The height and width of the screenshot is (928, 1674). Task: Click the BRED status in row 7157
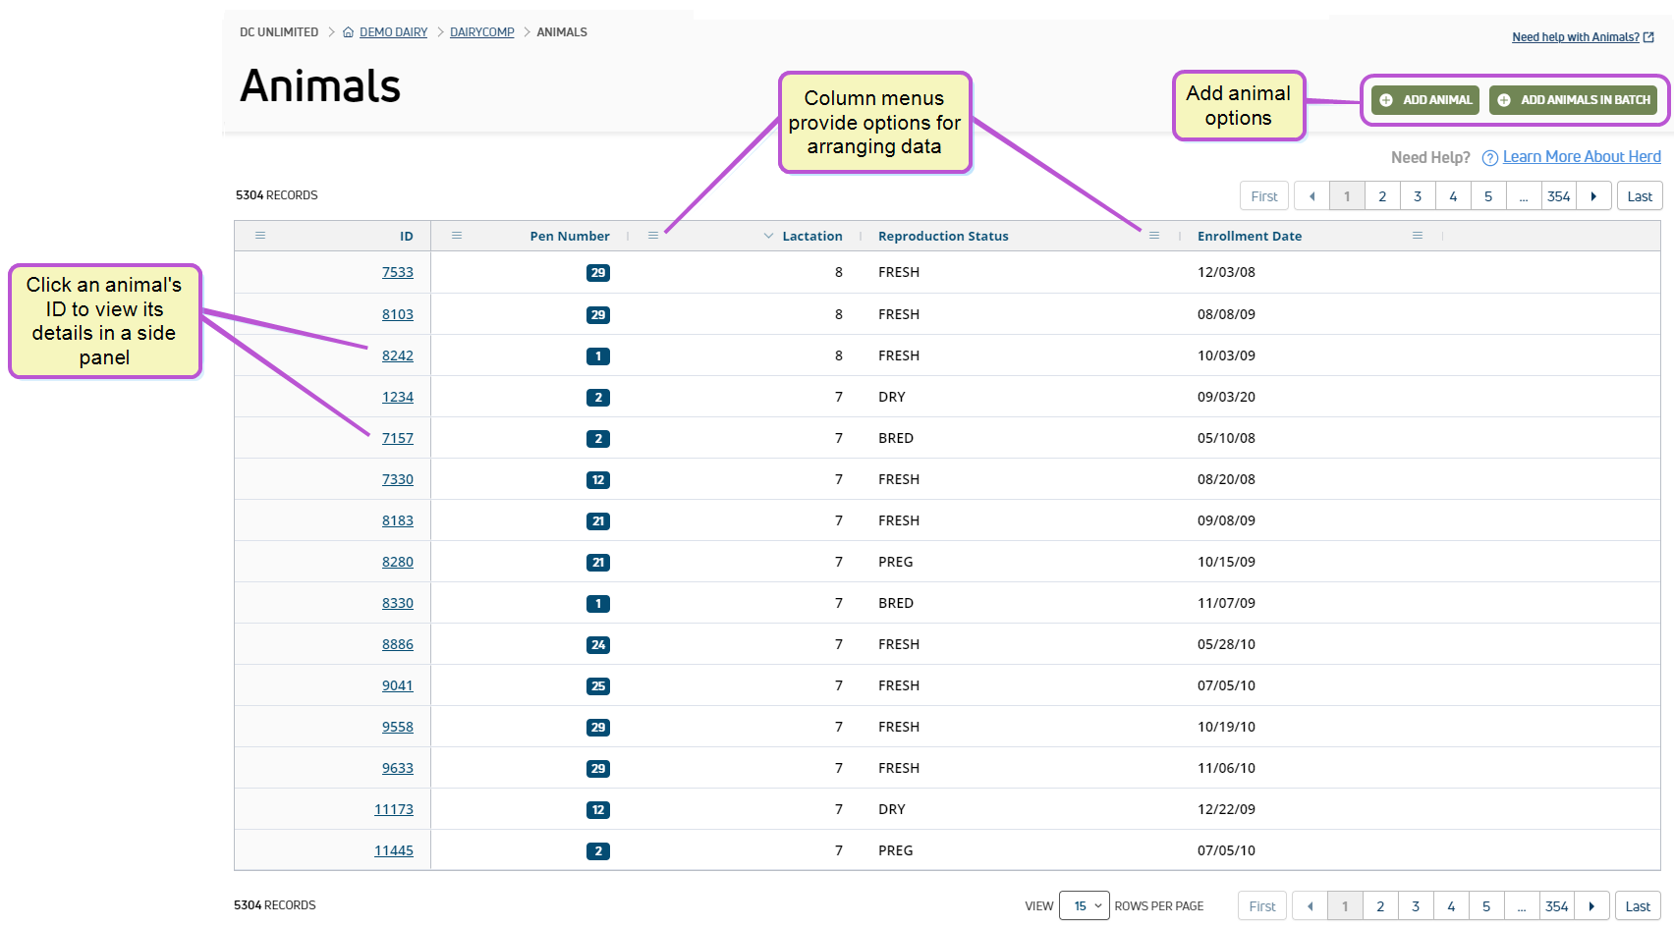point(896,439)
